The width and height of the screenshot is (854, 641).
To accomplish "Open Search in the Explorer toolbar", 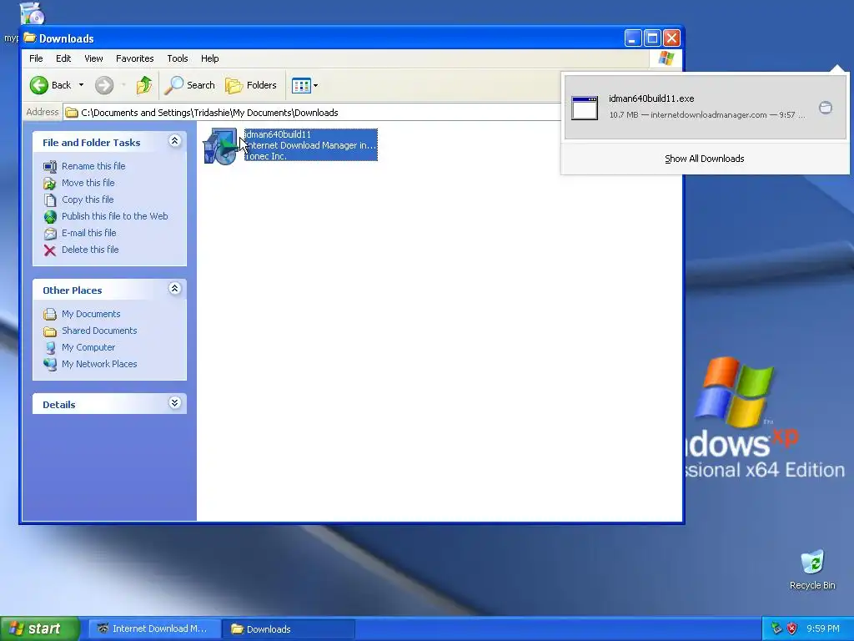I will click(190, 85).
